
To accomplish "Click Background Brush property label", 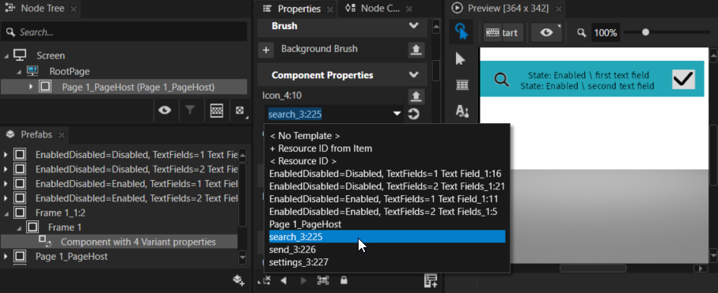I will pyautogui.click(x=319, y=49).
